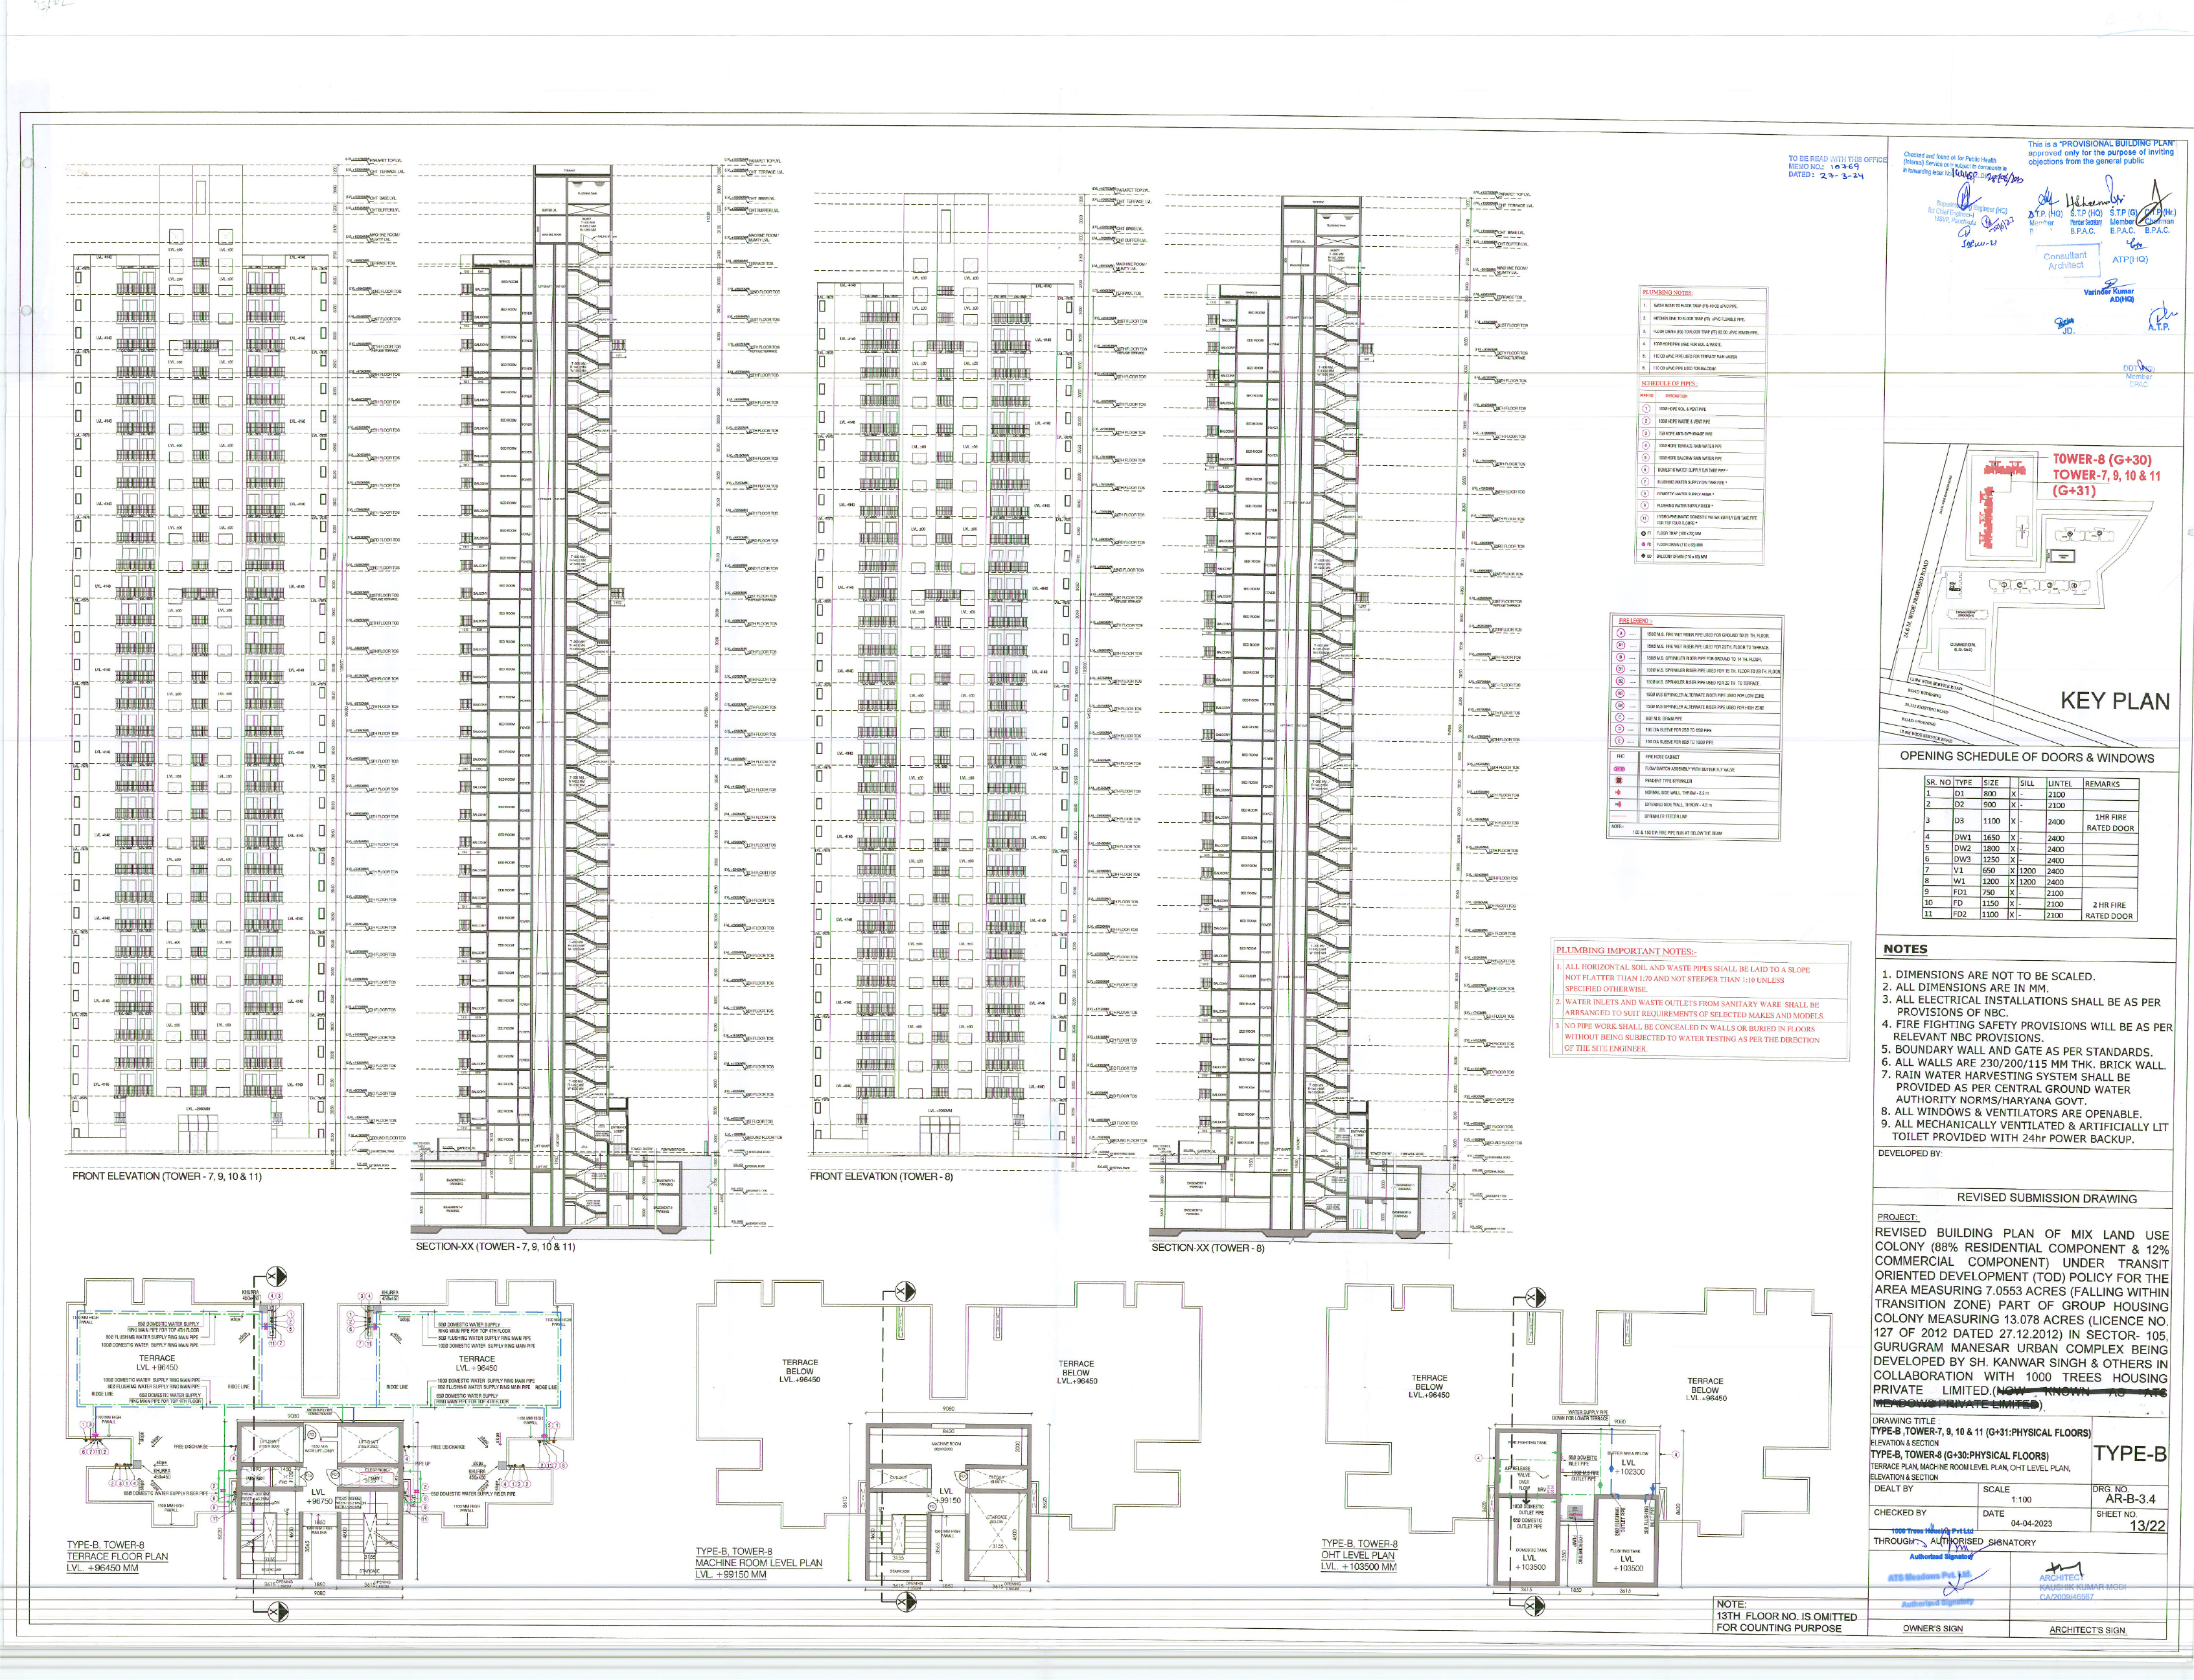Image resolution: width=2194 pixels, height=1680 pixels.
Task: Click the 'MACHINE ROOM LEVEL PLAN' title text
Action: [758, 1562]
